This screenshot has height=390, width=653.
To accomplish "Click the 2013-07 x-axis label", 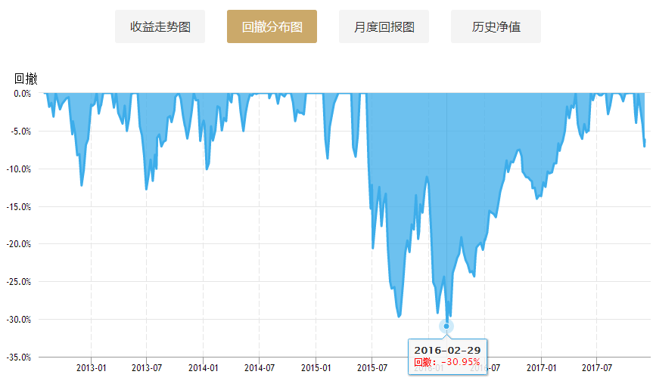I will tap(147, 368).
